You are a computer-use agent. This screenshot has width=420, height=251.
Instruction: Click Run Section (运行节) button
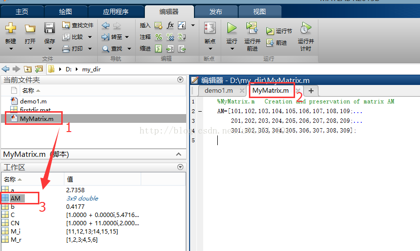[x=279, y=31]
